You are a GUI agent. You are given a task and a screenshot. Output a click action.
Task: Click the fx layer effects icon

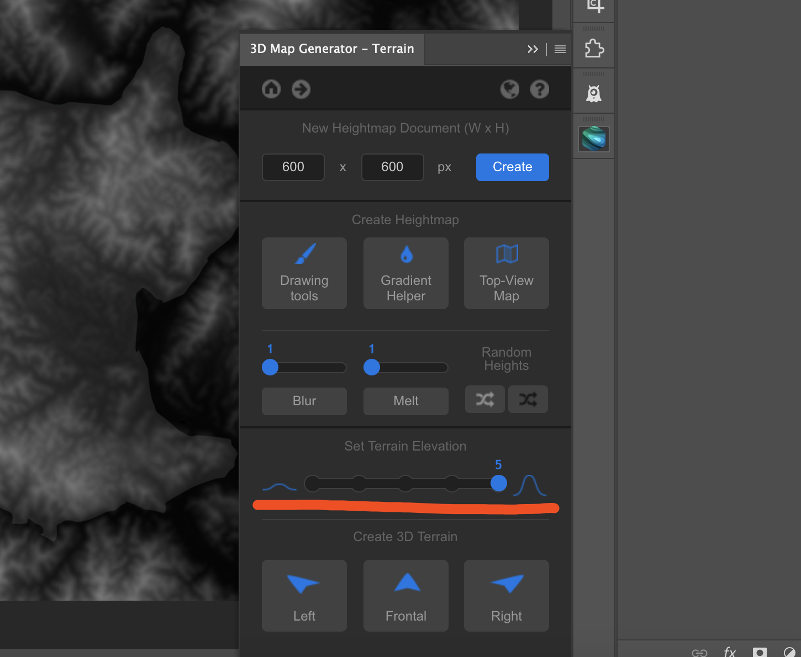pyautogui.click(x=730, y=652)
